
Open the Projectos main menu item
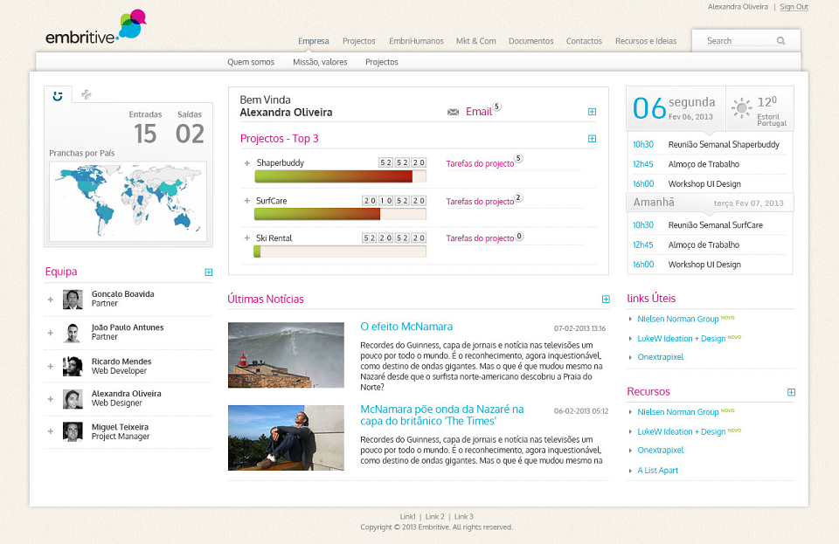click(358, 41)
